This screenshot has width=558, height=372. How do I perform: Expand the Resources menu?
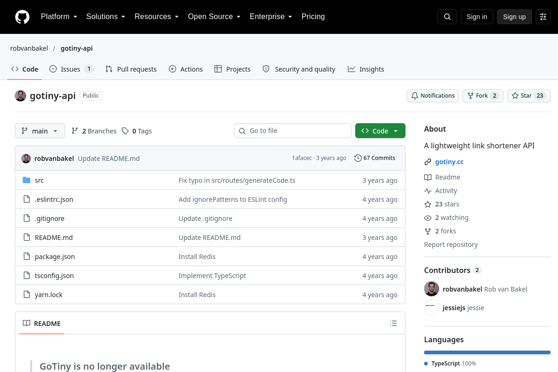[157, 17]
